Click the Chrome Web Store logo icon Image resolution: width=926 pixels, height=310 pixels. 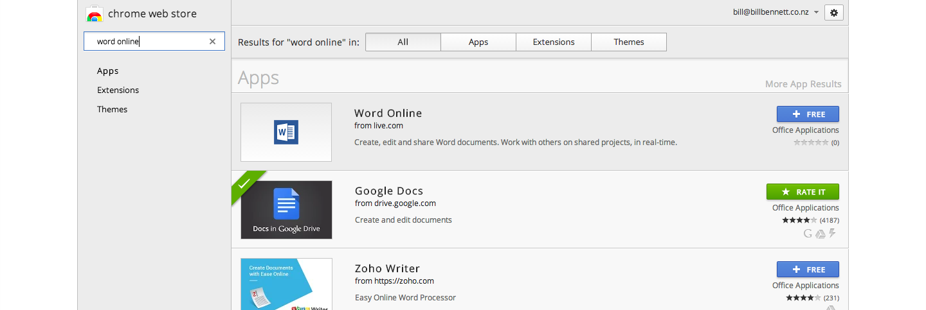coord(94,14)
